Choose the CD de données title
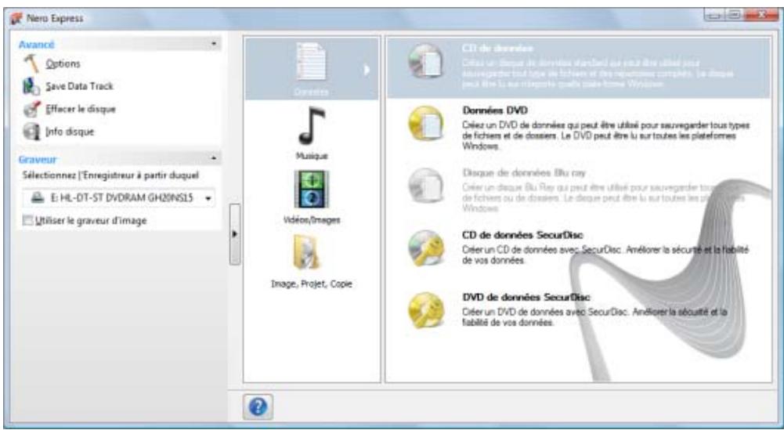784x430 pixels. tap(497, 49)
